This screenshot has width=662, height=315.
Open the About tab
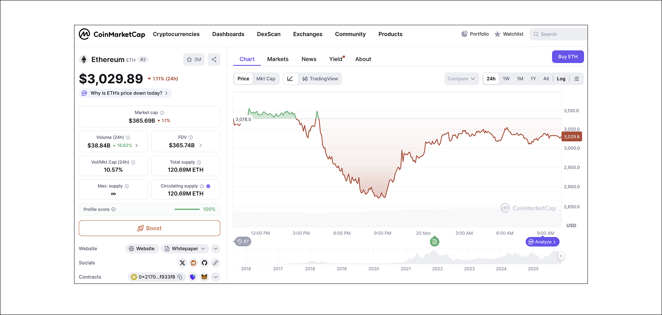tap(363, 59)
